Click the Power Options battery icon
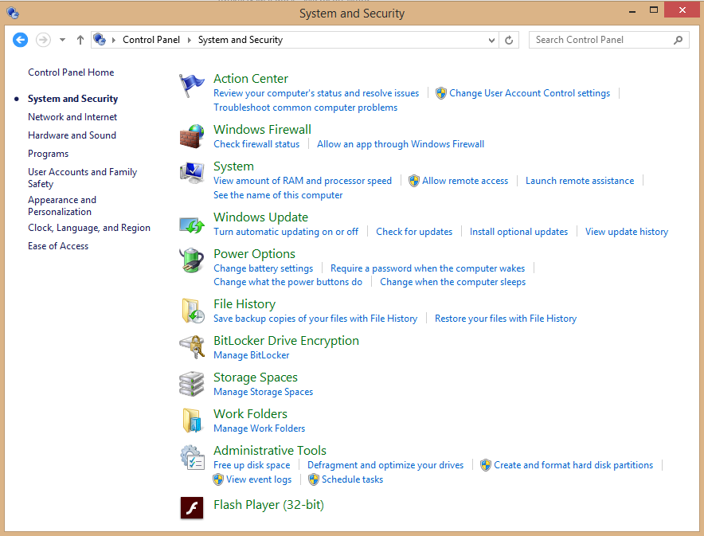Viewport: 704px width, 536px height. [192, 260]
